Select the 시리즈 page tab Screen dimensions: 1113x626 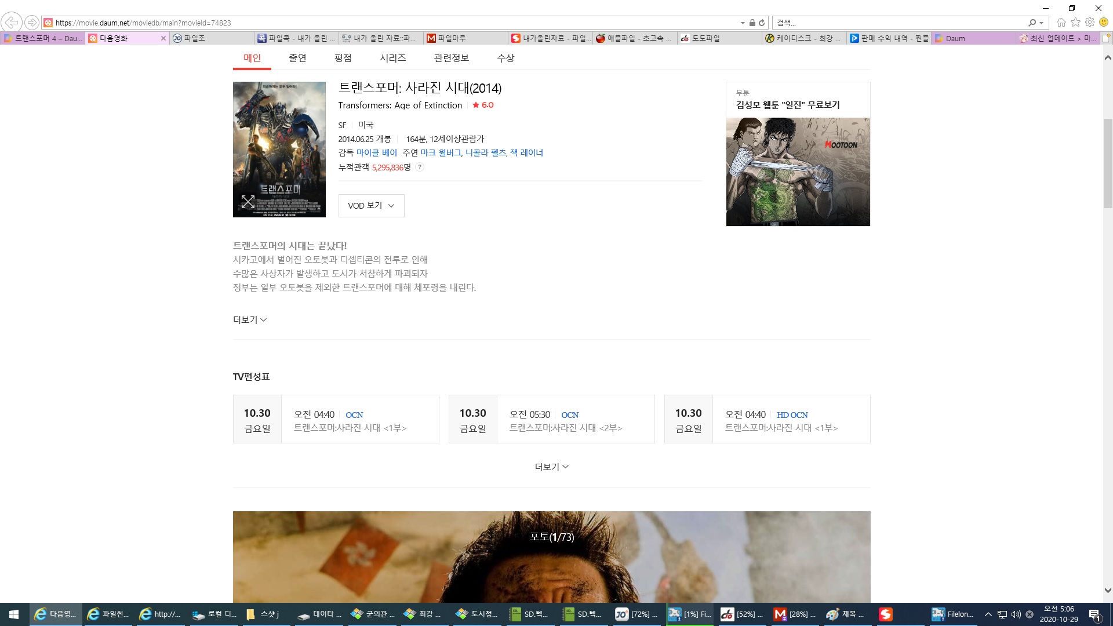[393, 58]
